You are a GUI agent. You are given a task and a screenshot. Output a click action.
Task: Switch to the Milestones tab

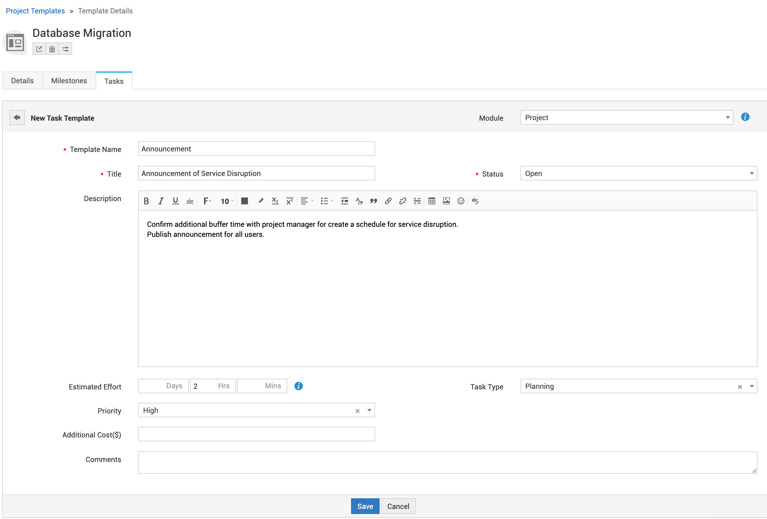[69, 81]
